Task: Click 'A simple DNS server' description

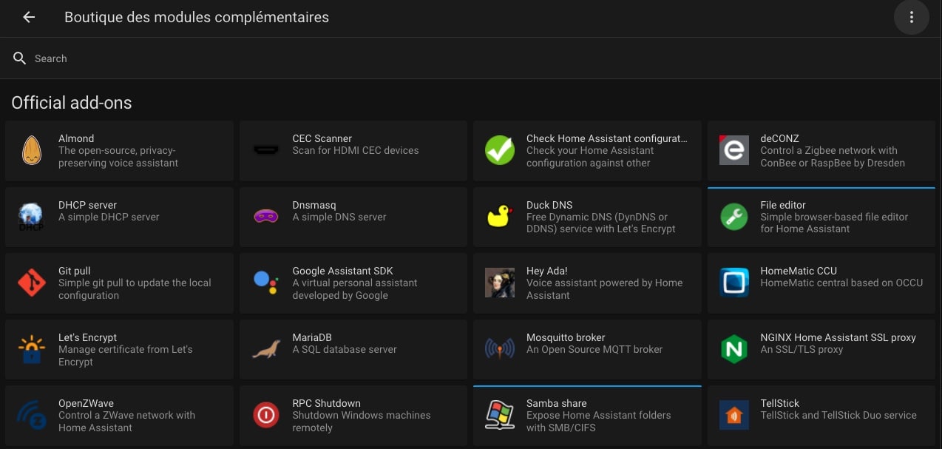Action: 340,217
